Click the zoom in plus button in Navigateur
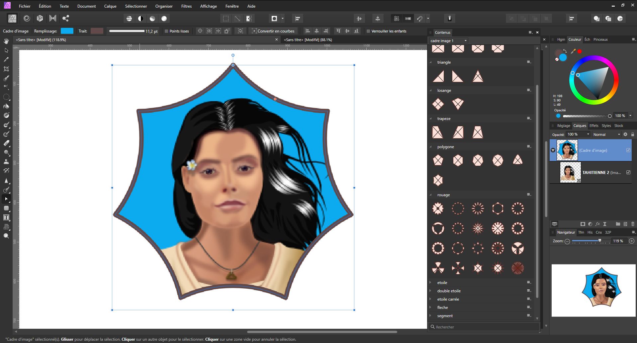Image resolution: width=637 pixels, height=343 pixels. pyautogui.click(x=631, y=241)
